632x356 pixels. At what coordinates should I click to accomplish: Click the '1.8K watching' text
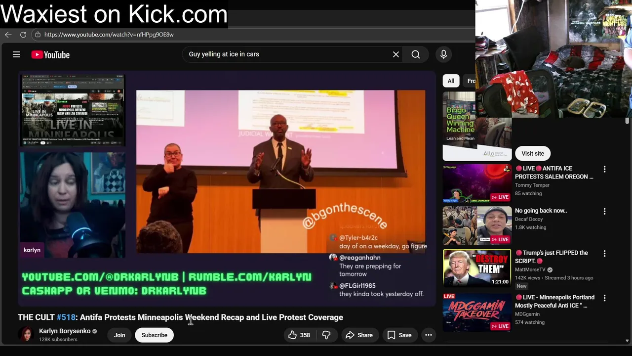(530, 227)
